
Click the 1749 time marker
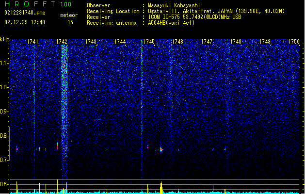tap(265, 42)
